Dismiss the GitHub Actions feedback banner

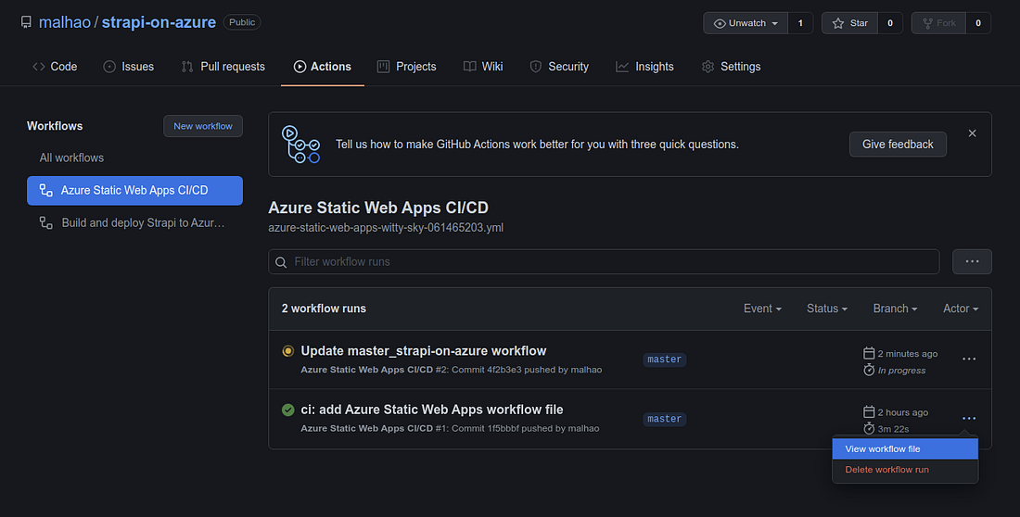[x=972, y=133]
